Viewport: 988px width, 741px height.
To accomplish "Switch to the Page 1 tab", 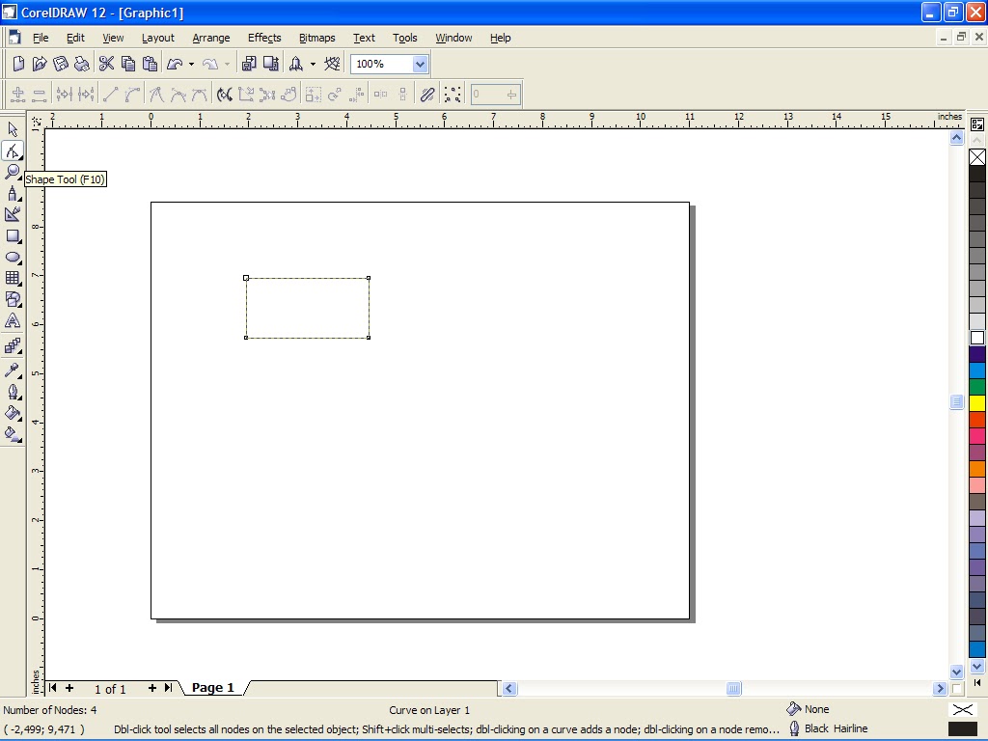I will tap(213, 687).
